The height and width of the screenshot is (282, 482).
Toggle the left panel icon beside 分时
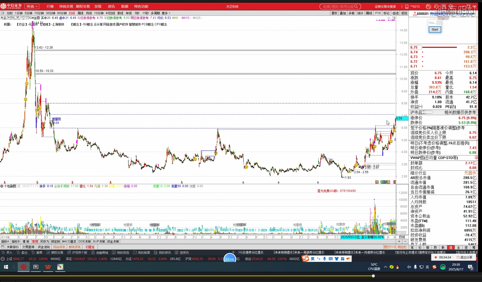(x=3, y=13)
